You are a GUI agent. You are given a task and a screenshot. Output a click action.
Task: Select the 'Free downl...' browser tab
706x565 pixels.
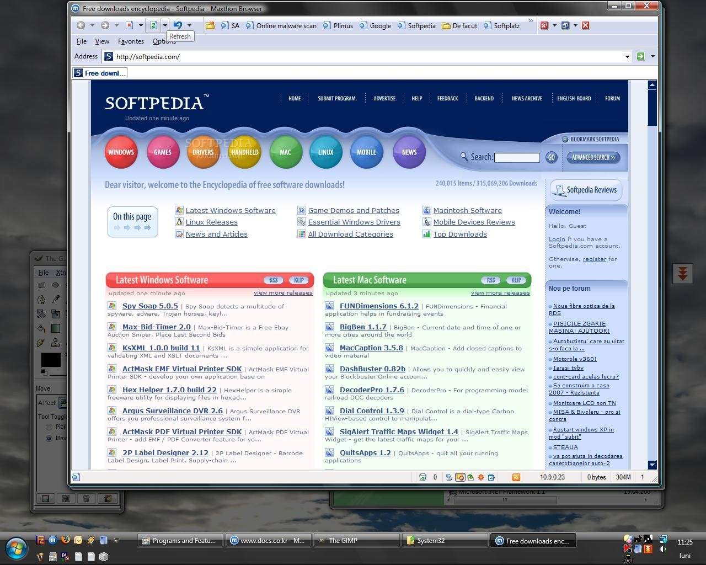click(100, 73)
